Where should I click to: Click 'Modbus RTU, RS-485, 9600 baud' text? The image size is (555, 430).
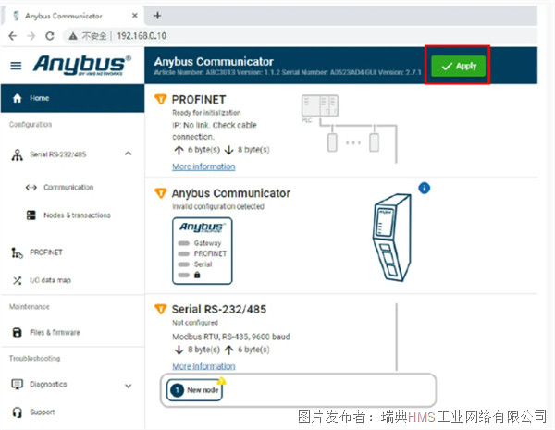pyautogui.click(x=231, y=337)
